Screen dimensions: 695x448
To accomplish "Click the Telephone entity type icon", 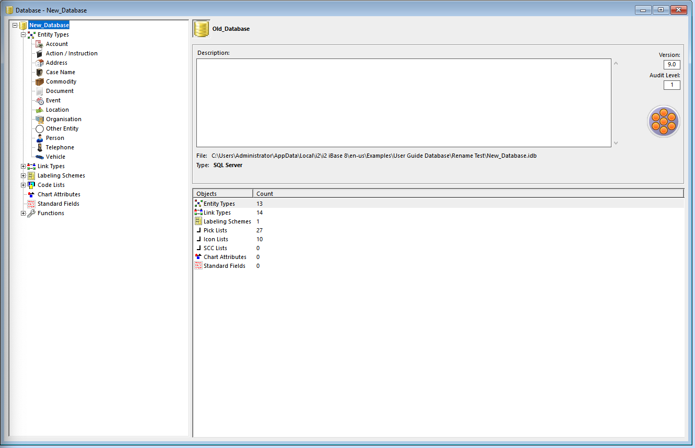I will pos(39,147).
